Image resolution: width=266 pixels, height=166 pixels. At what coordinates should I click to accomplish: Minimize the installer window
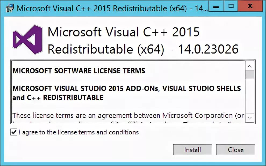coord(216,6)
